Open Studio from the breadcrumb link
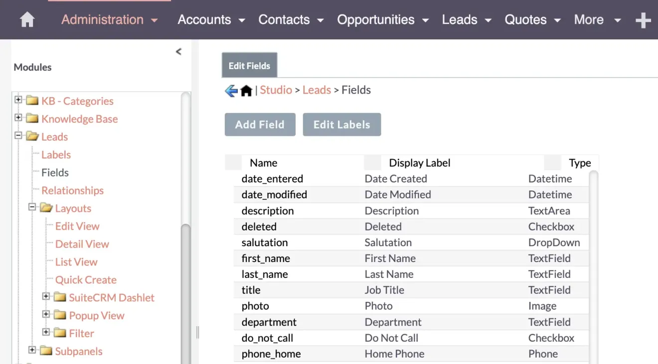Viewport: 658px width, 364px height. point(276,90)
